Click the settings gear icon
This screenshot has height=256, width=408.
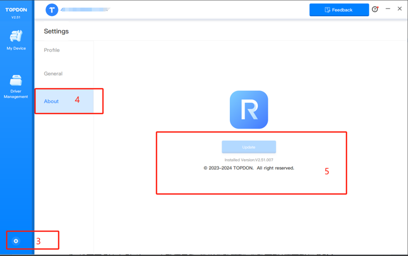coord(16,241)
